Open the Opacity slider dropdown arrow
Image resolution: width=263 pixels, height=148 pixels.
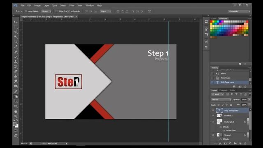249,99
